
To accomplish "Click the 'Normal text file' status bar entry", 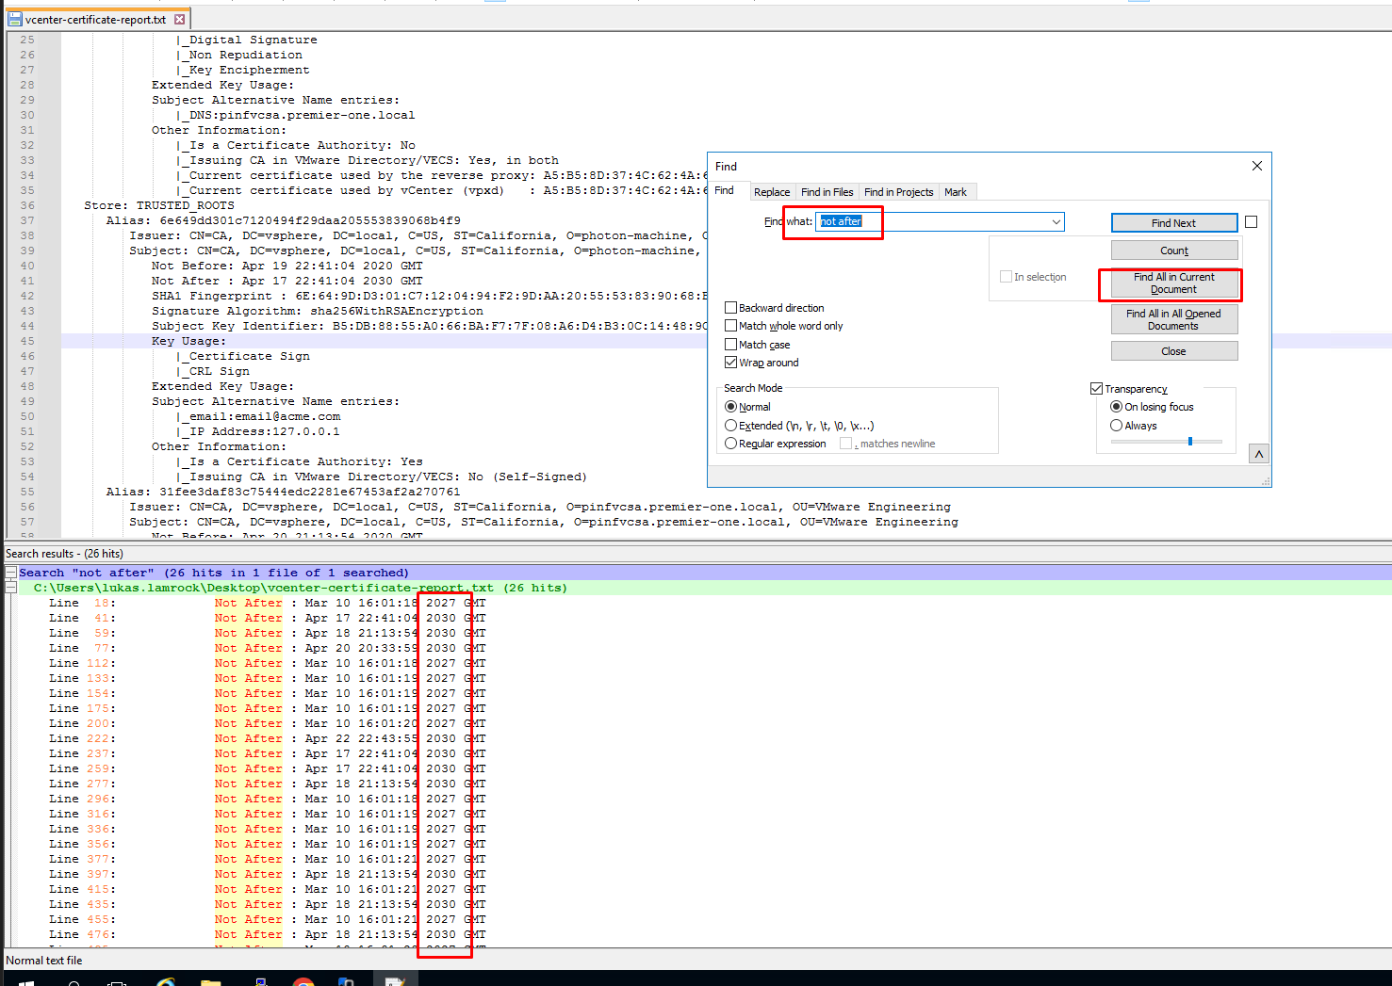I will pos(44,961).
